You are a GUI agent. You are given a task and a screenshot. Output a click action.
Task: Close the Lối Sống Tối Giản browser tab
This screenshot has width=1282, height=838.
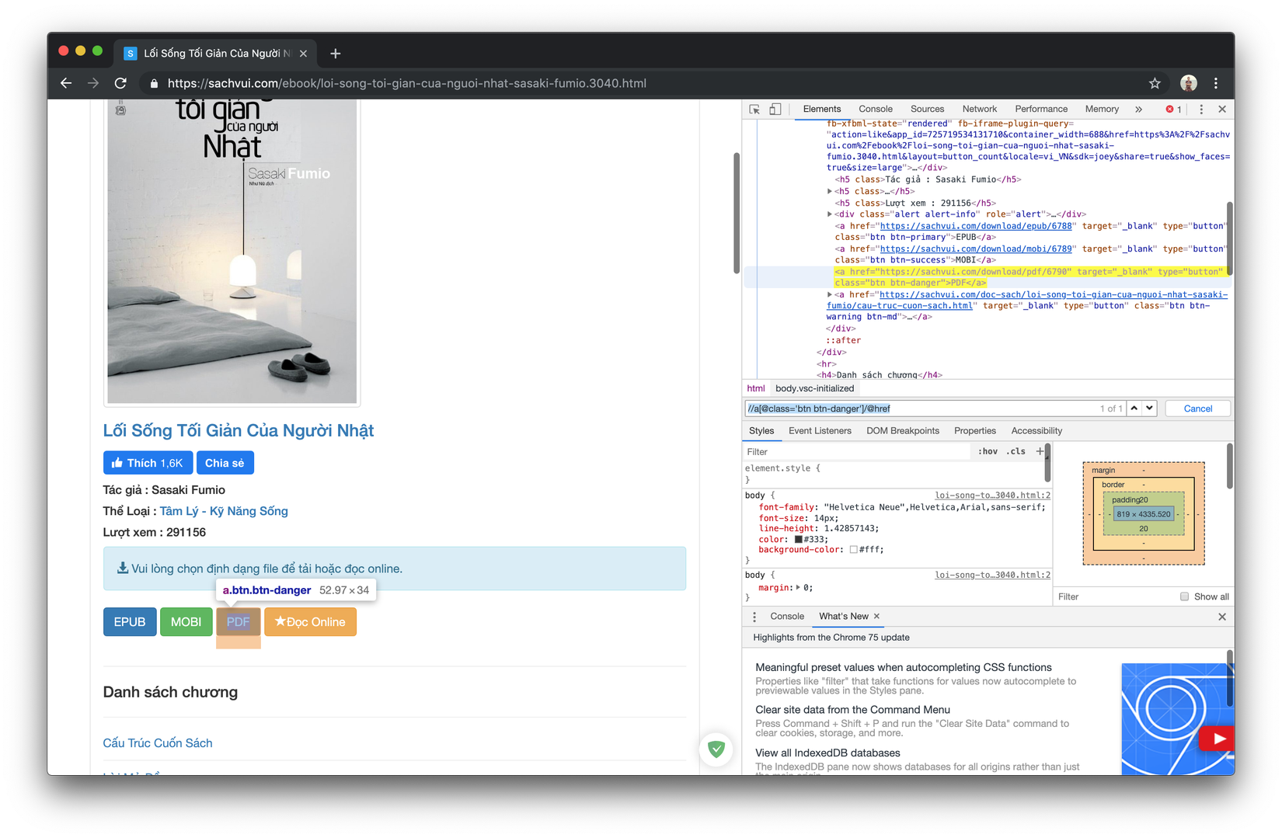[303, 54]
